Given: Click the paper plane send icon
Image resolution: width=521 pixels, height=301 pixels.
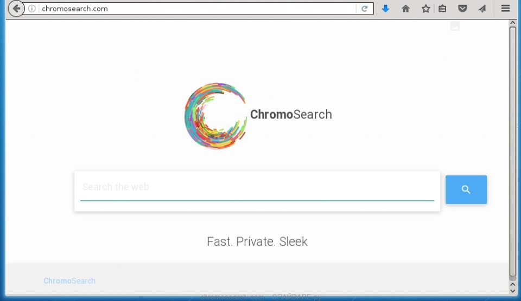Looking at the screenshot, I should (482, 9).
